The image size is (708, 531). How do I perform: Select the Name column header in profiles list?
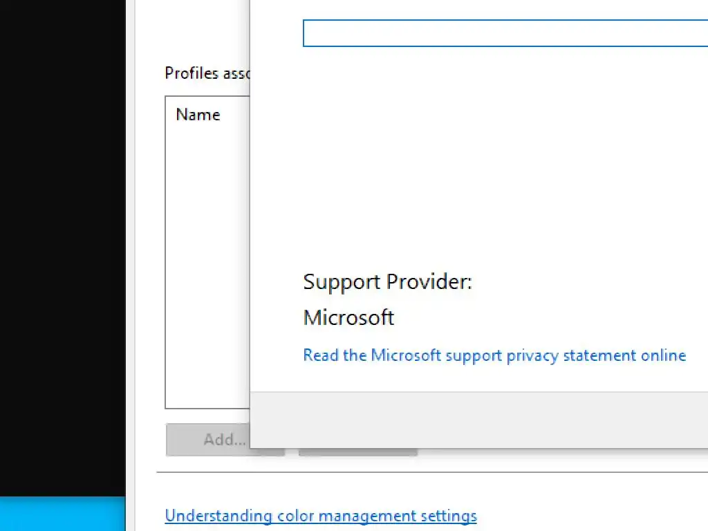(x=198, y=115)
